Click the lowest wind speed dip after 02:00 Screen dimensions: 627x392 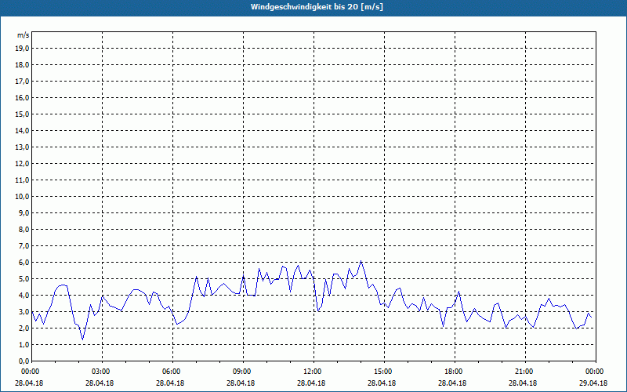point(83,339)
